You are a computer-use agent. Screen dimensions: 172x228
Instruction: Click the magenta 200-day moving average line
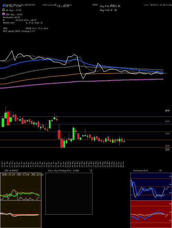[x=81, y=82]
